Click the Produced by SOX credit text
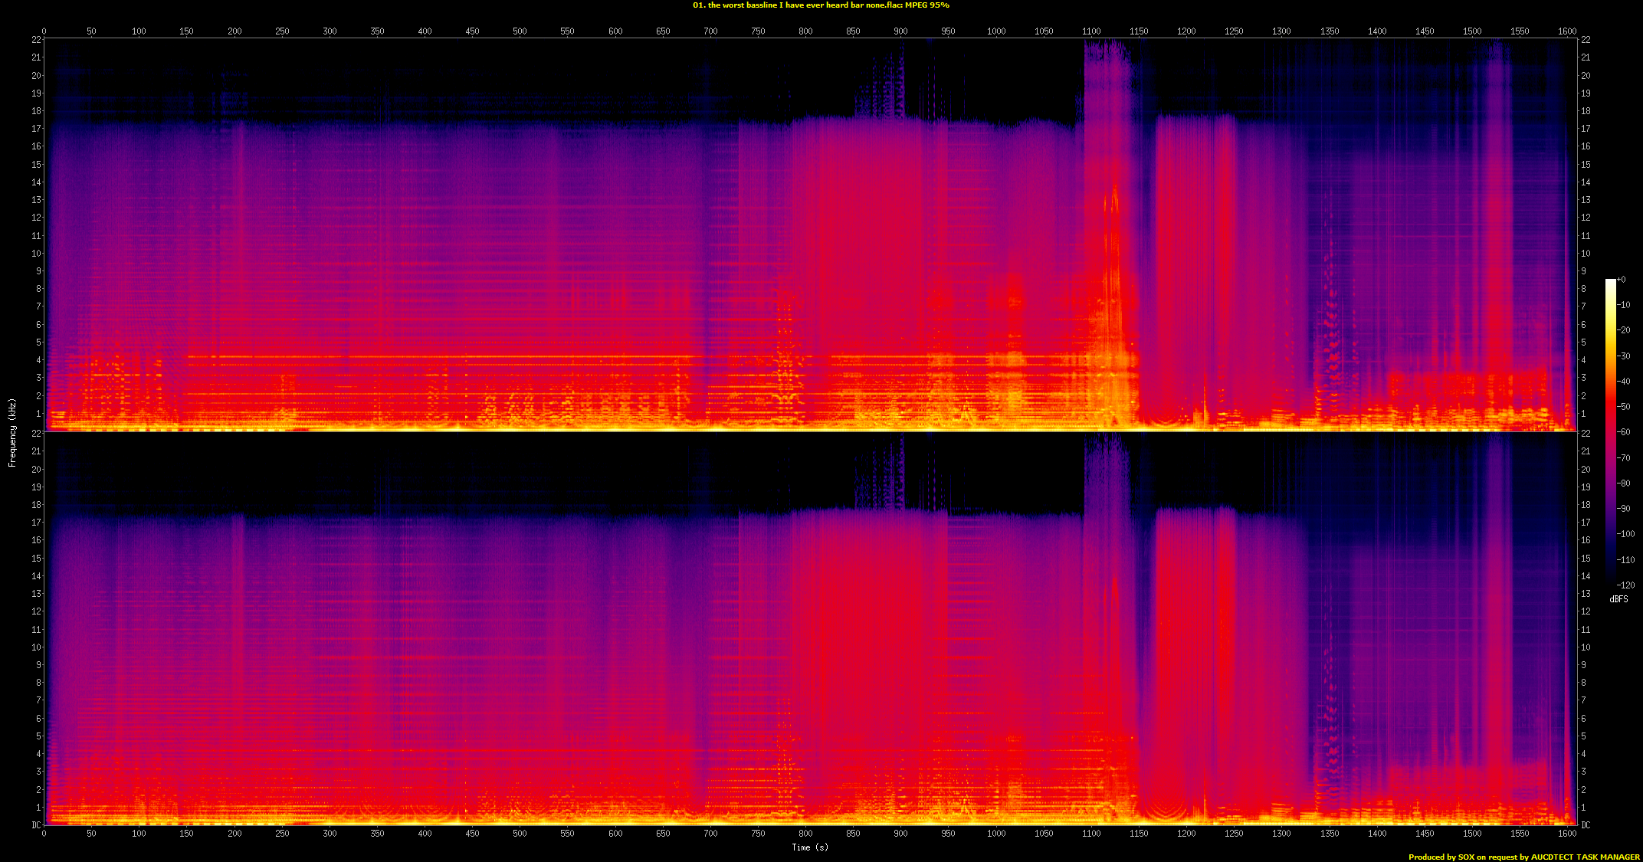1643x862 pixels. coord(1523,857)
